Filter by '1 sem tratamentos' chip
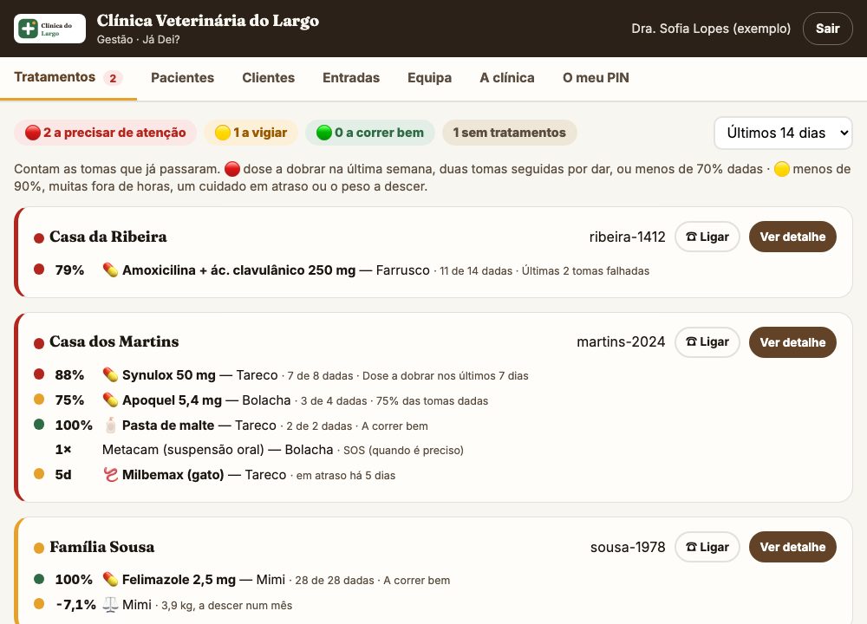The image size is (867, 624). [x=509, y=133]
